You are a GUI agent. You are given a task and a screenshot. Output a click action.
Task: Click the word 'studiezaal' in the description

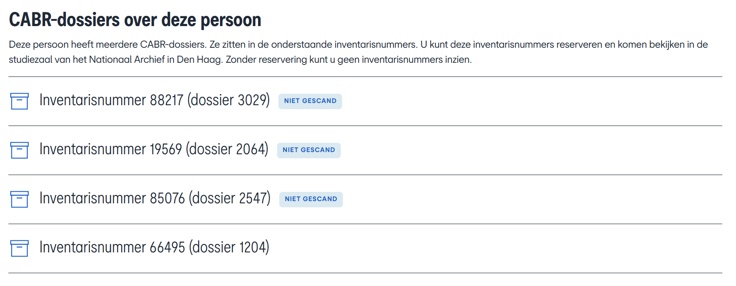click(30, 60)
